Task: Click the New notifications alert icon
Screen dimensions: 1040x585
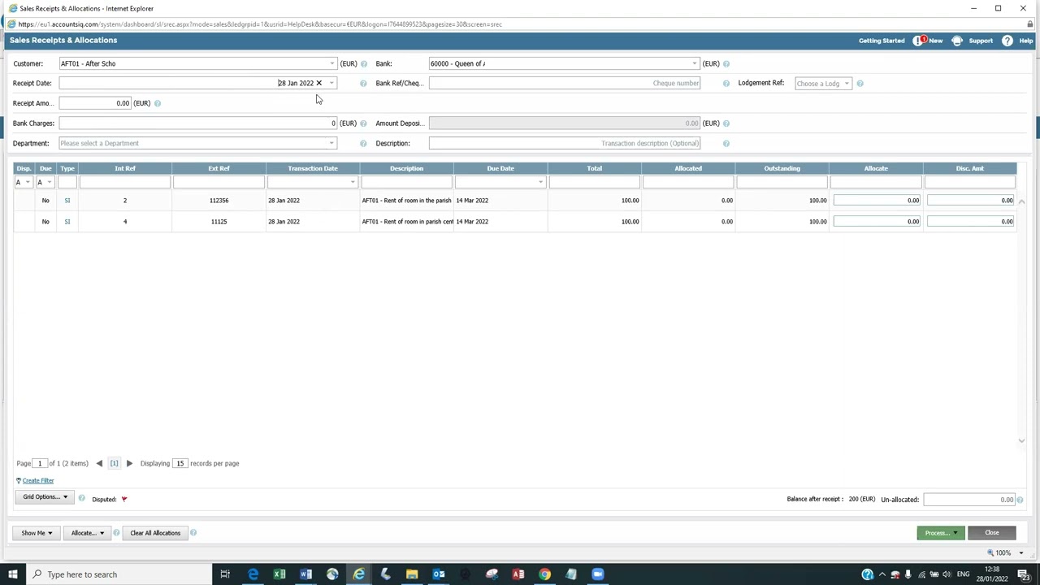Action: click(x=920, y=41)
